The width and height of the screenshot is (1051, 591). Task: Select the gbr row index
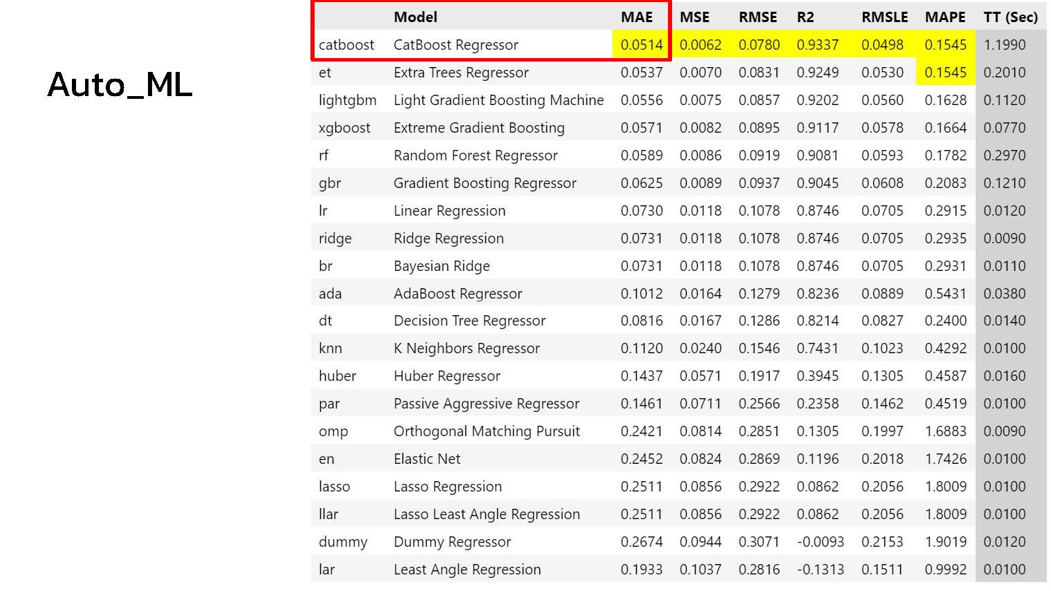(x=330, y=183)
